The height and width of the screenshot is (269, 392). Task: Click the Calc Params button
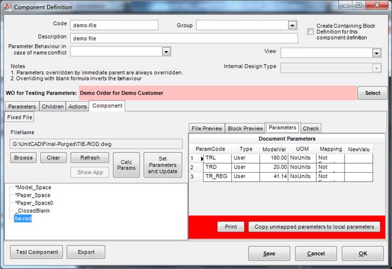pos(126,164)
